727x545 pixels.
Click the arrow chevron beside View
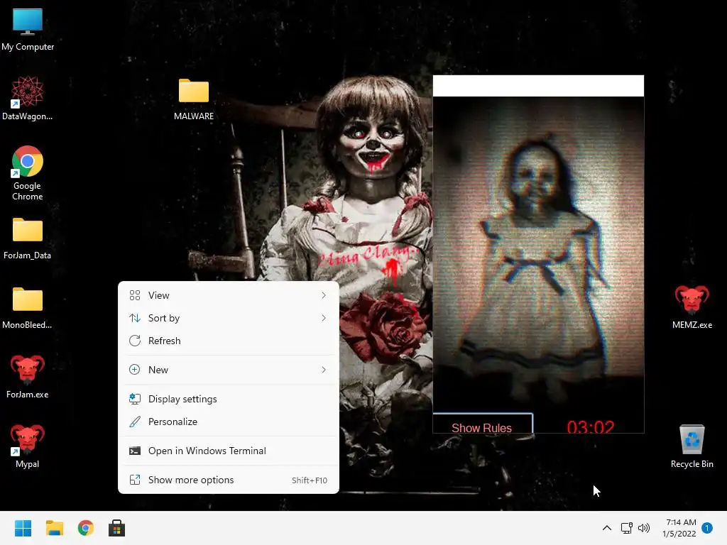click(324, 295)
